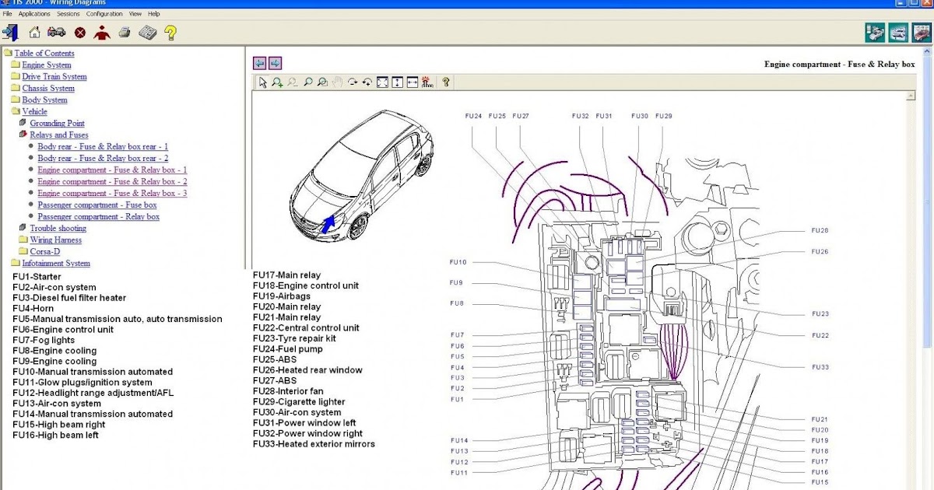Viewport: 934px width, 490px height.
Task: Open the Trouble shooting link
Action: (x=58, y=228)
